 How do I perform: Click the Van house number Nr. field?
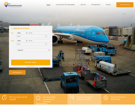47,36
